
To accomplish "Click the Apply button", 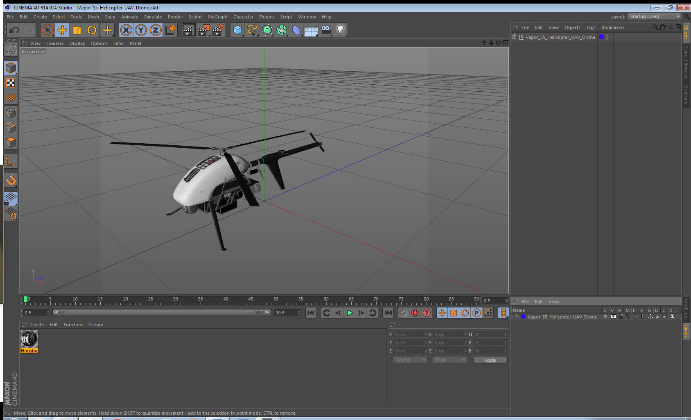I will click(x=490, y=360).
